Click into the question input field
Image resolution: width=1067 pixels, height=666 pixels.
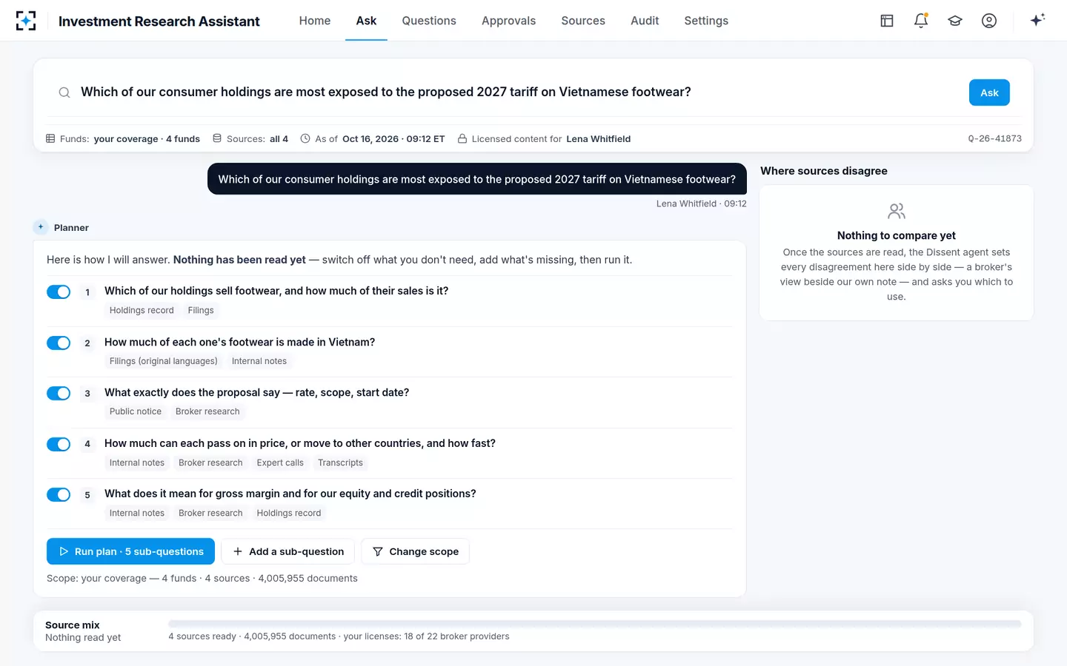pos(519,92)
